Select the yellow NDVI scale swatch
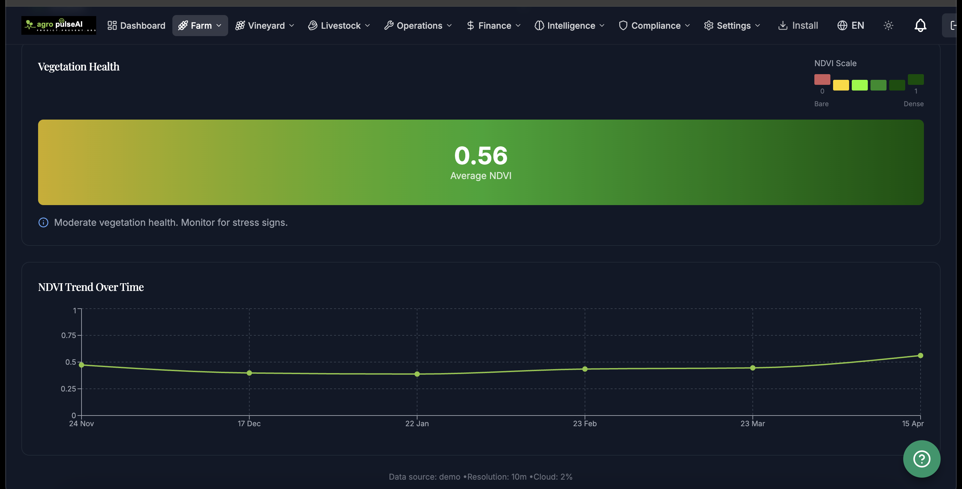 [841, 85]
